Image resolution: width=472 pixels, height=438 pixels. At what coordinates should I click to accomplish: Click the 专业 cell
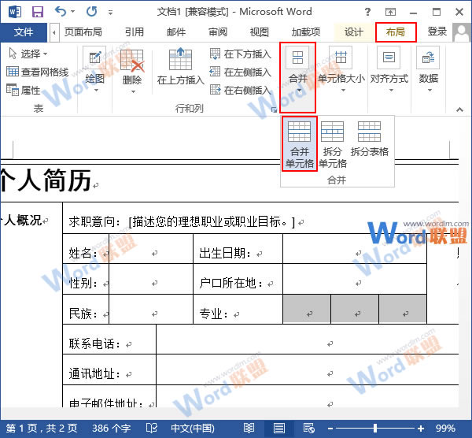point(238,310)
